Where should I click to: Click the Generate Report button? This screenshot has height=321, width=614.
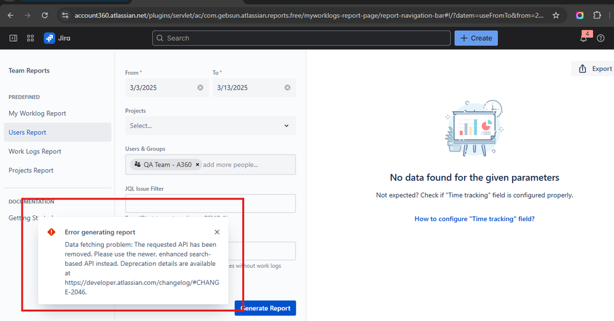click(265, 308)
